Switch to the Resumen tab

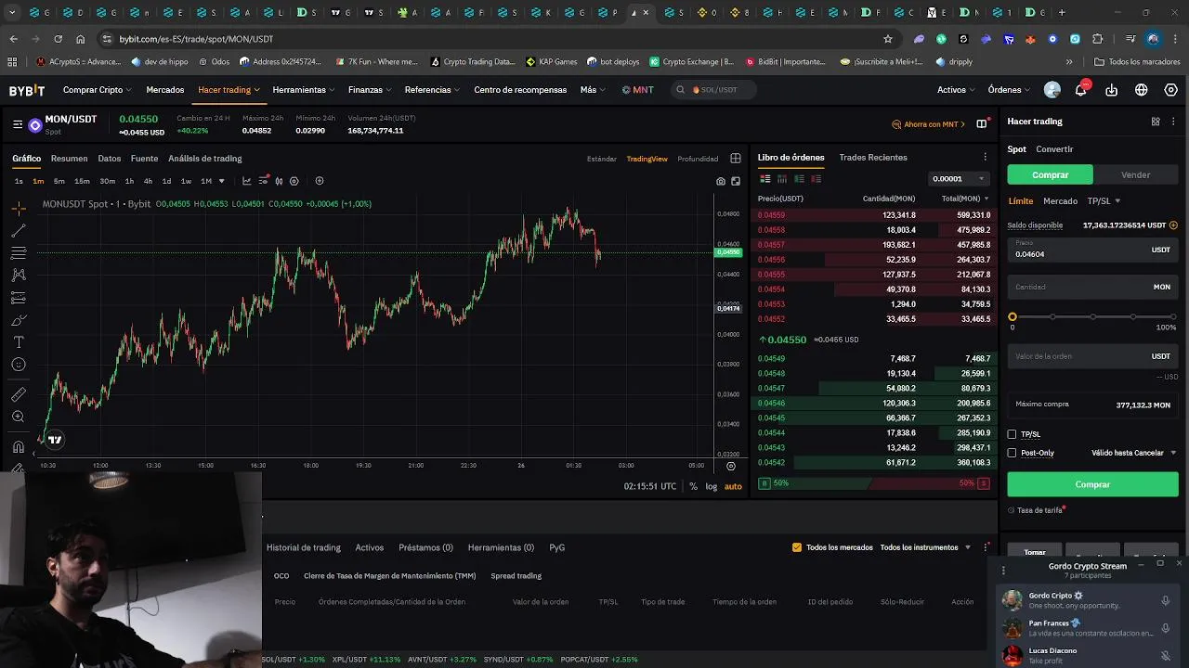click(69, 159)
